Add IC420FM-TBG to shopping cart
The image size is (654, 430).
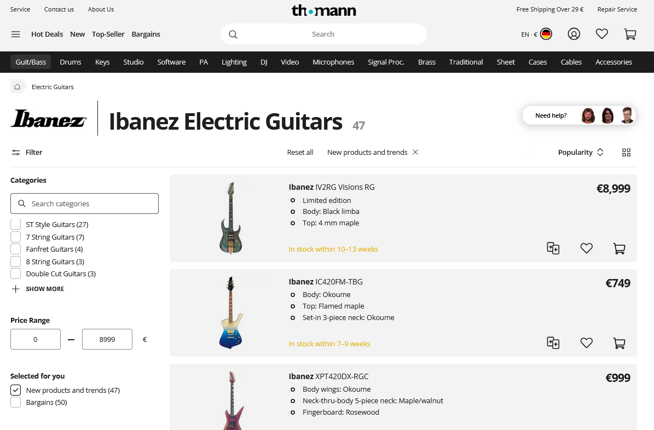click(619, 343)
